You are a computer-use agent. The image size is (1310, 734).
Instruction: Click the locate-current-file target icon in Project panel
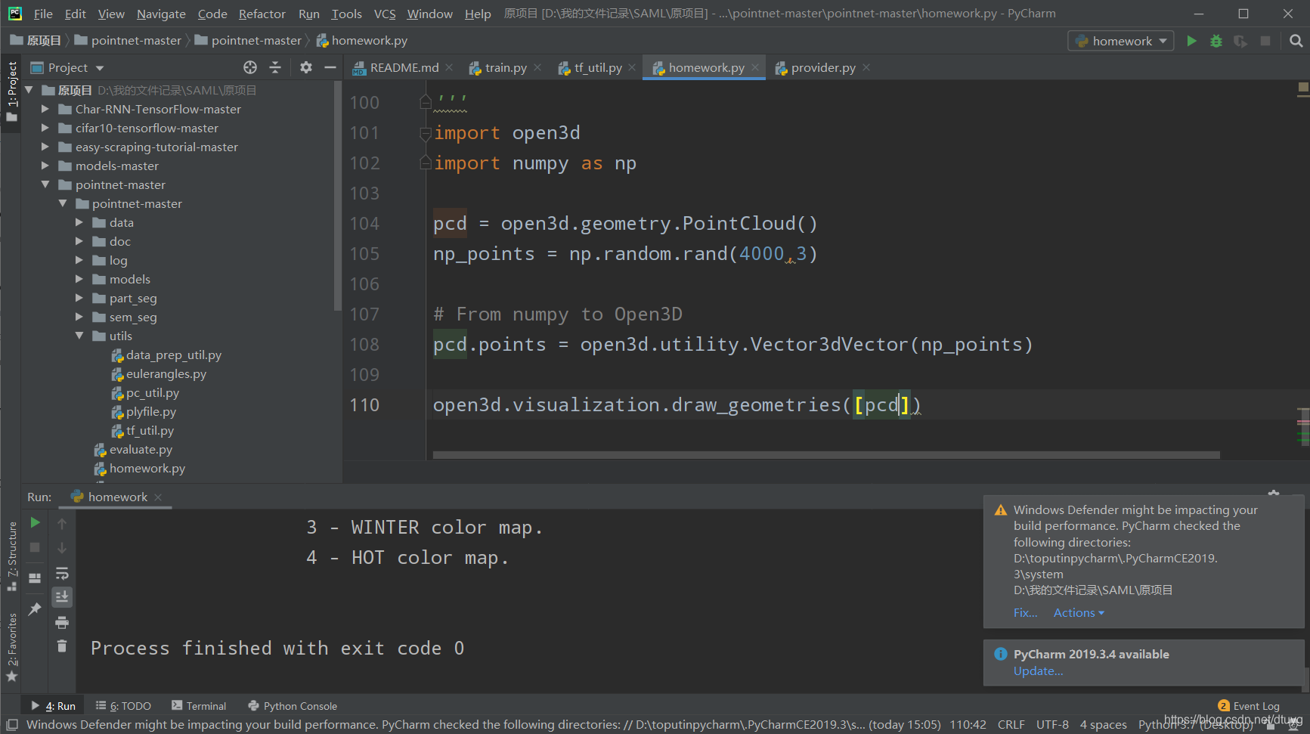pos(250,67)
